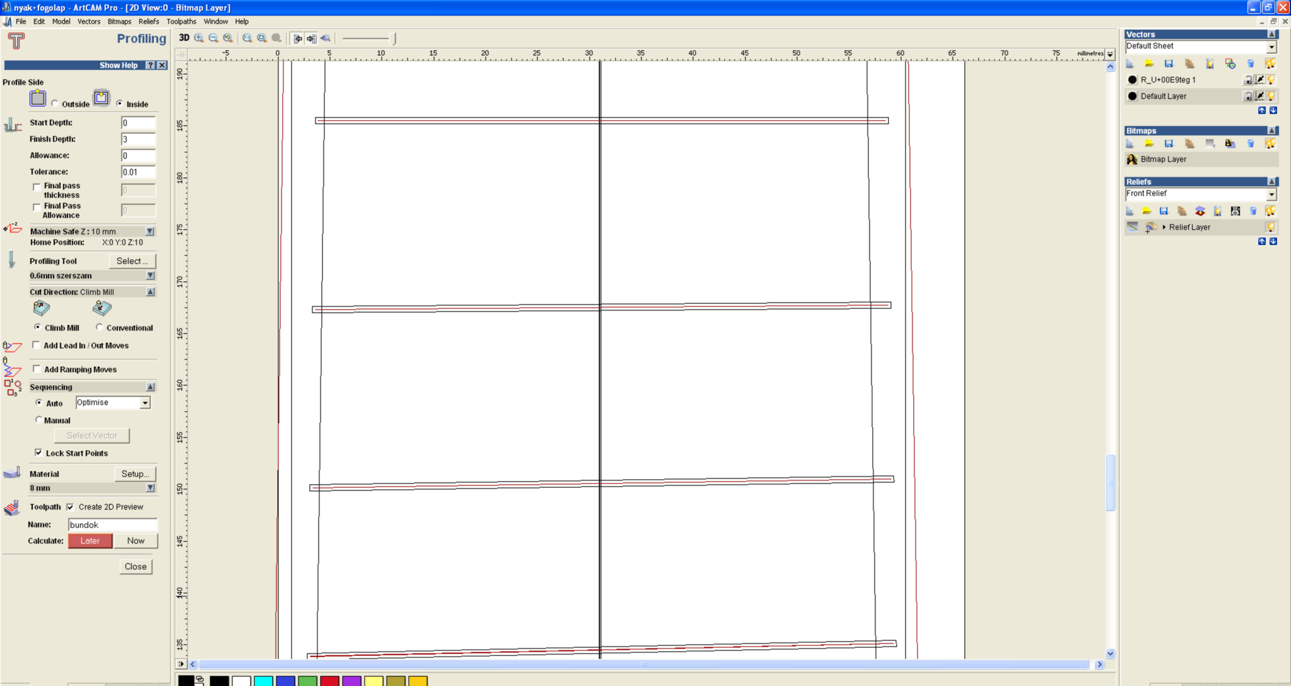Open the Toolpaths menu
The width and height of the screenshot is (1291, 686).
(x=181, y=22)
